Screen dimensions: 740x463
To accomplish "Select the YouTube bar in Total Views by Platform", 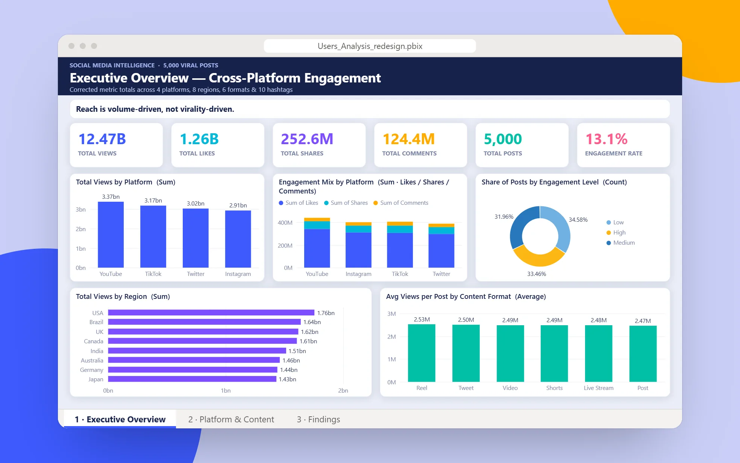I will click(x=111, y=235).
